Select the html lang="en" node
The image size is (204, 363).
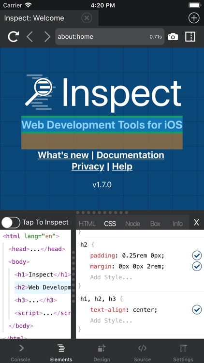click(31, 236)
